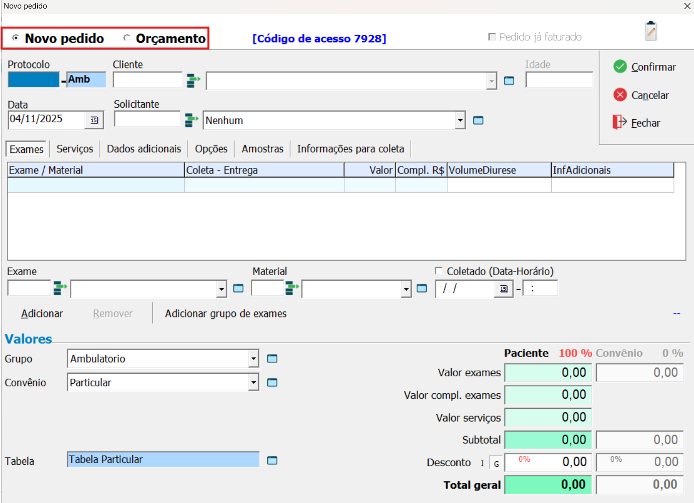Click the Idade input field

click(x=559, y=80)
